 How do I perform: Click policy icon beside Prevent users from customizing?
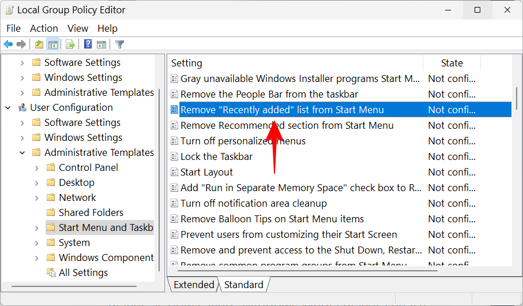click(175, 234)
